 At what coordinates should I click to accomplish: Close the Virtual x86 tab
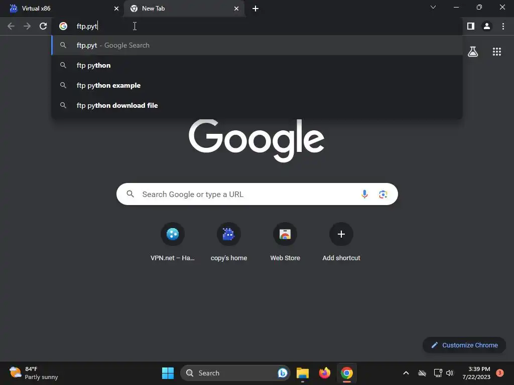(x=116, y=9)
